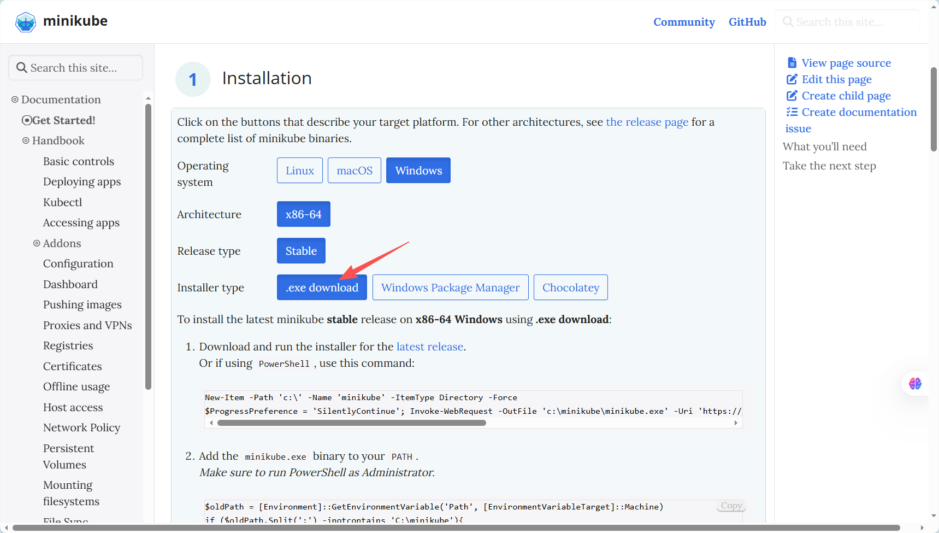The image size is (939, 533).
Task: Click the Installation section heading
Action: [267, 78]
